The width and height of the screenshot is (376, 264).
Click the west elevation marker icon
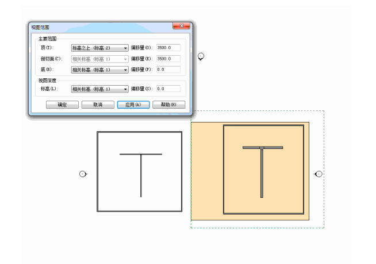pos(83,174)
